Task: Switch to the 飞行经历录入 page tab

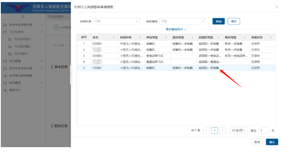Action: [x=56, y=16]
